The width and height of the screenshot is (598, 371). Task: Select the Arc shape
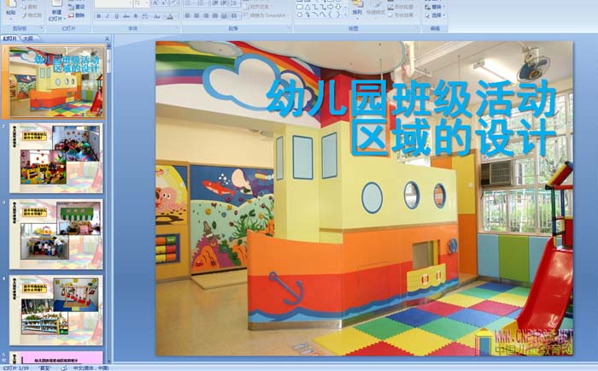tap(315, 15)
